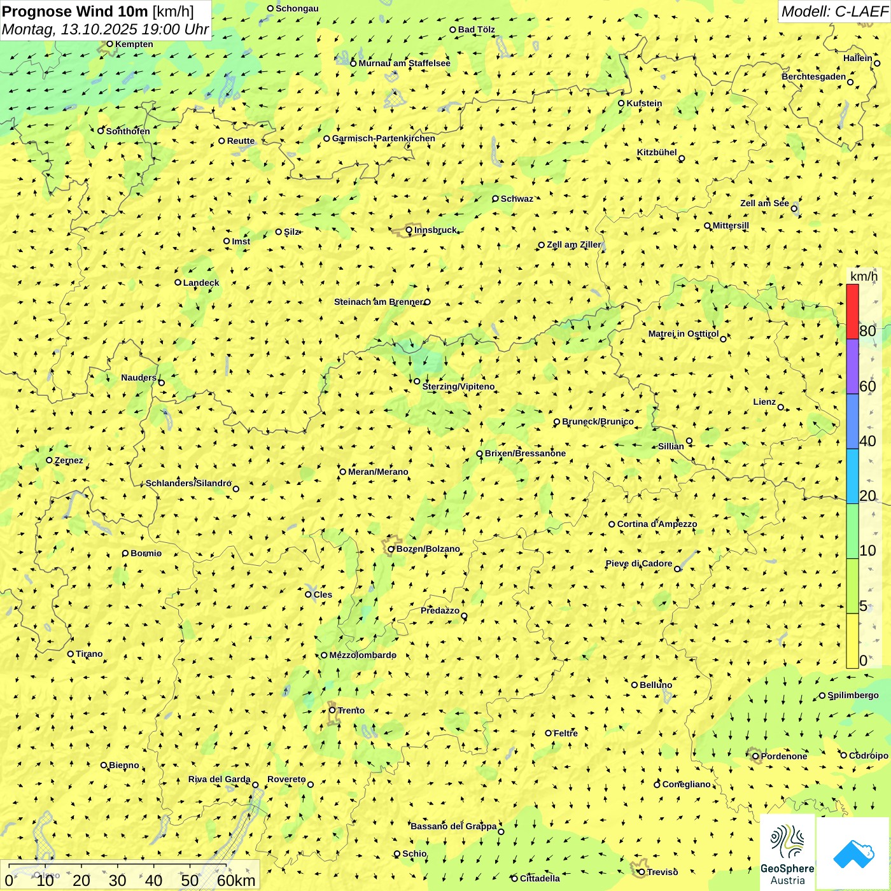
Task: Click the GeoSphere Austria logo
Action: click(x=788, y=853)
